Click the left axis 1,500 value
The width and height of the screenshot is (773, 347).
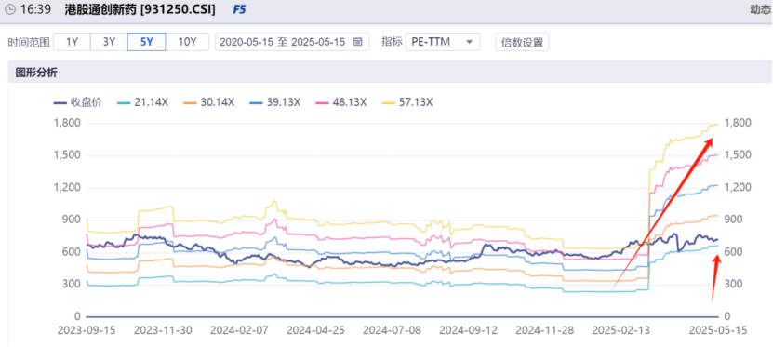click(67, 155)
